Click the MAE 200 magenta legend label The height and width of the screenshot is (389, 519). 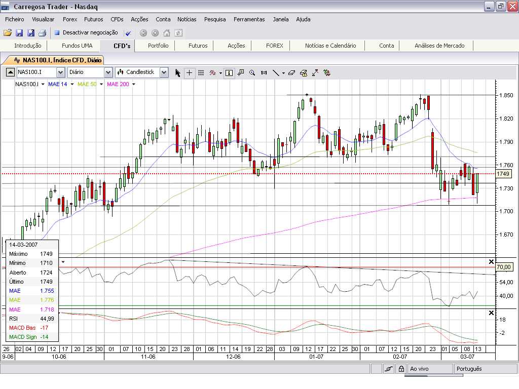click(118, 84)
